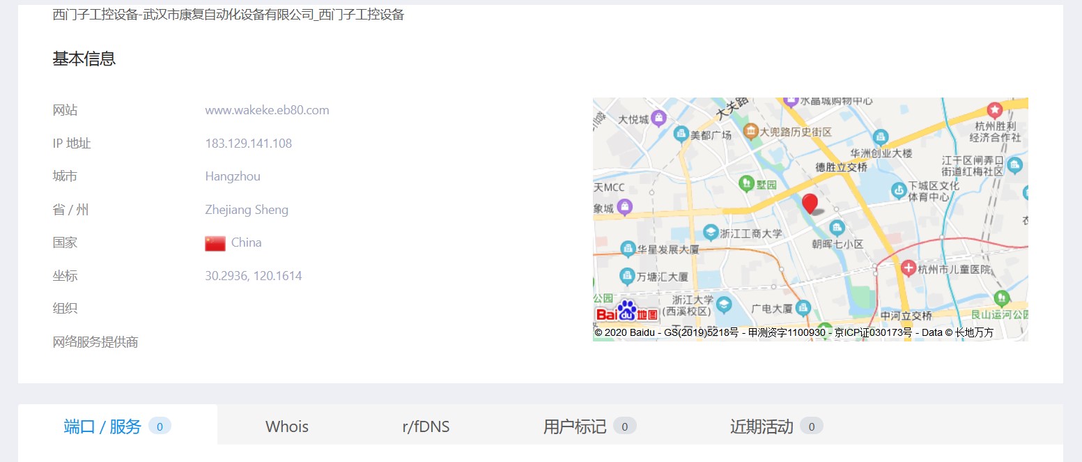Click the city value Hangzhou

point(233,176)
